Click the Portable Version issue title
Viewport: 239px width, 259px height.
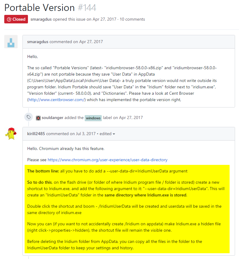click(39, 8)
